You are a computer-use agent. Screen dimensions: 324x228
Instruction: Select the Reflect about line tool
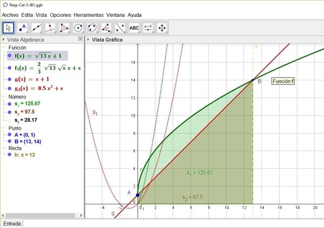[x=120, y=27]
